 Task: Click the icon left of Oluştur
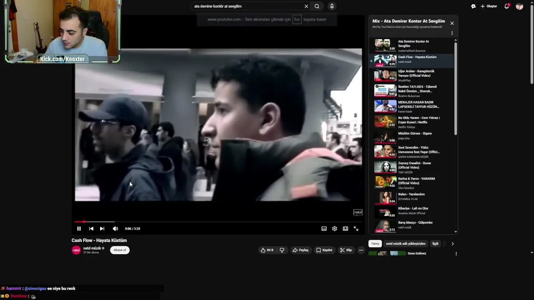(473, 6)
